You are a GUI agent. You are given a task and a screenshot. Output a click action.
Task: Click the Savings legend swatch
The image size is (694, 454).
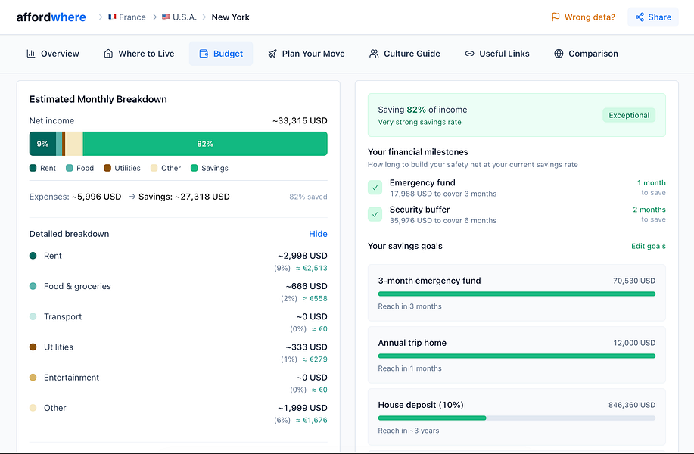click(194, 168)
